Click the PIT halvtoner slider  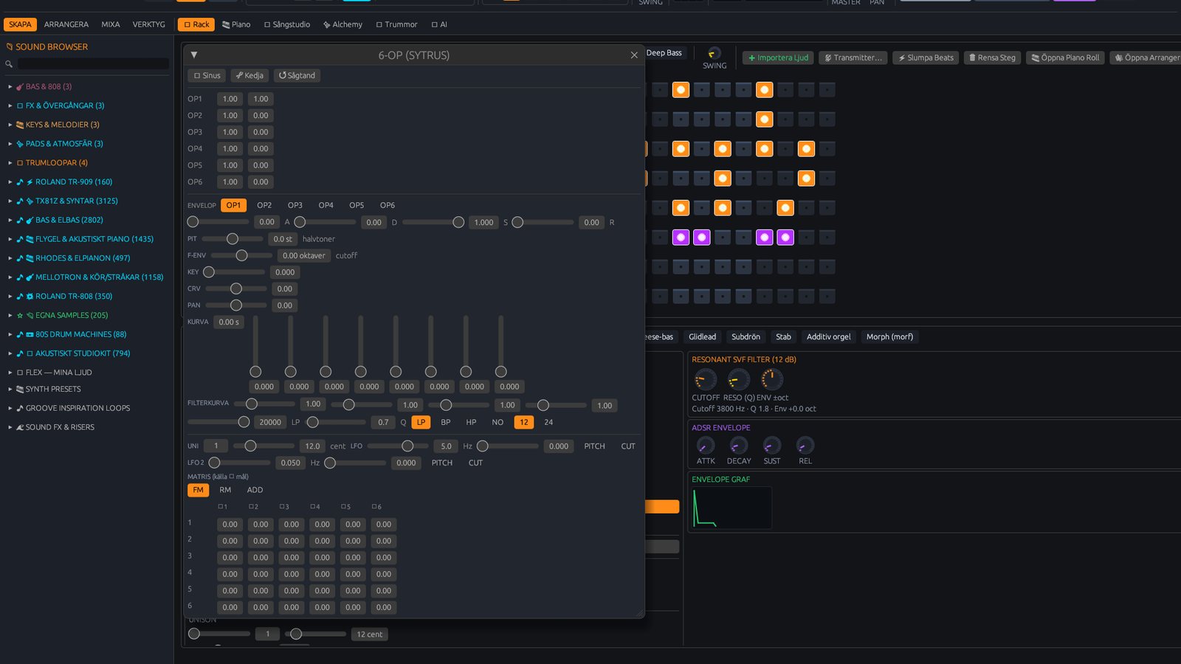pyautogui.click(x=233, y=239)
